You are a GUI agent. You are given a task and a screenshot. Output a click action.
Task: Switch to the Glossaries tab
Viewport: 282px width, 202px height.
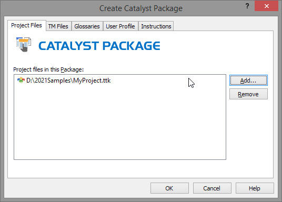point(87,26)
